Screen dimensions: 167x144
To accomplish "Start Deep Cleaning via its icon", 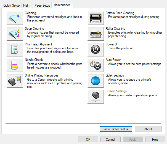I will coord(15,34).
